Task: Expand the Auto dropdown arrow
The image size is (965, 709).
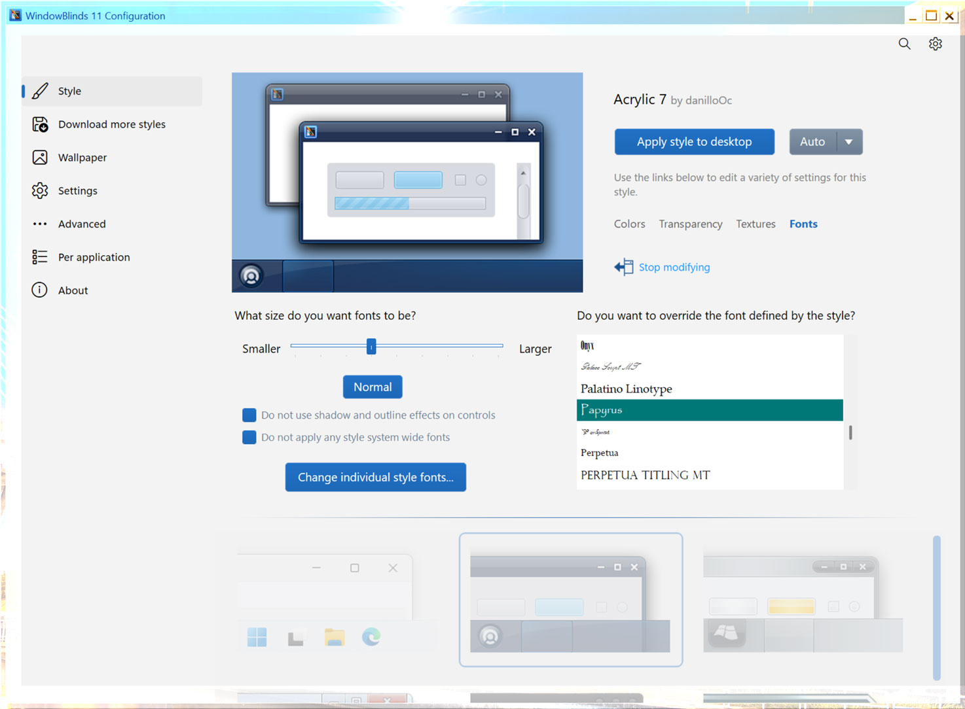Action: [x=849, y=142]
